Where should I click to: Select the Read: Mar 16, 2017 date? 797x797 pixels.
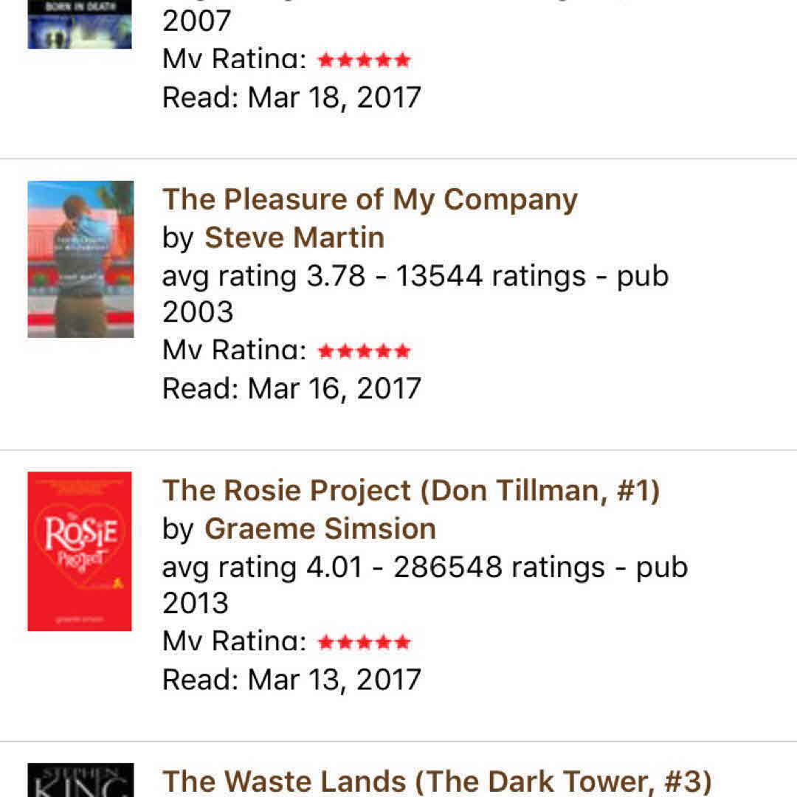291,388
